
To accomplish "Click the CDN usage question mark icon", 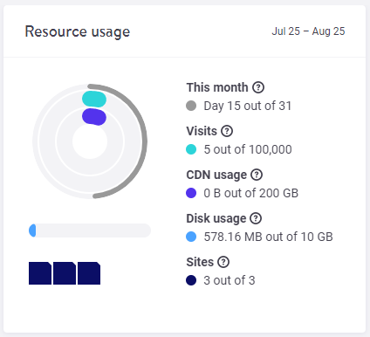I will [x=257, y=175].
